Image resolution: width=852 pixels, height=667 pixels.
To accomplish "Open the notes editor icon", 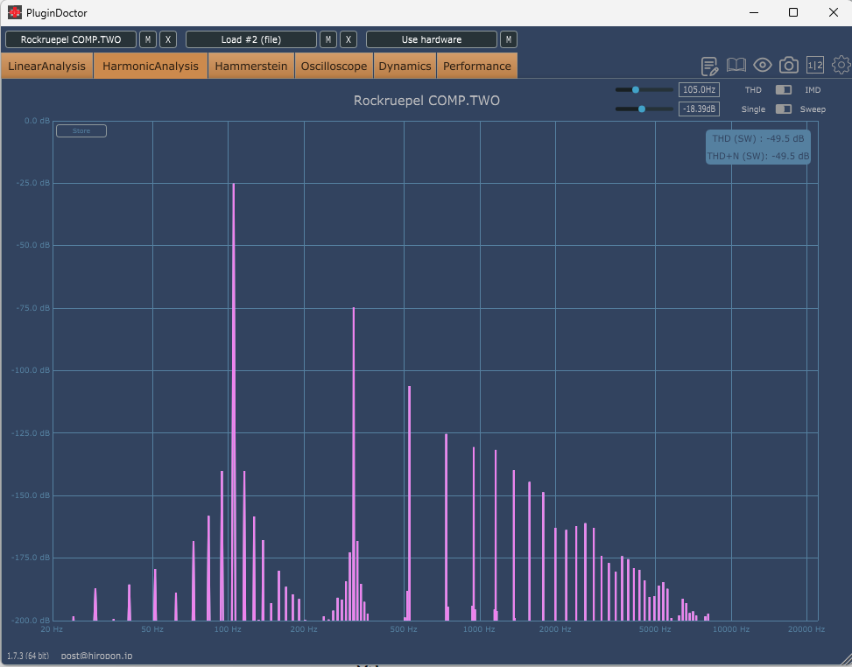I will coord(709,66).
